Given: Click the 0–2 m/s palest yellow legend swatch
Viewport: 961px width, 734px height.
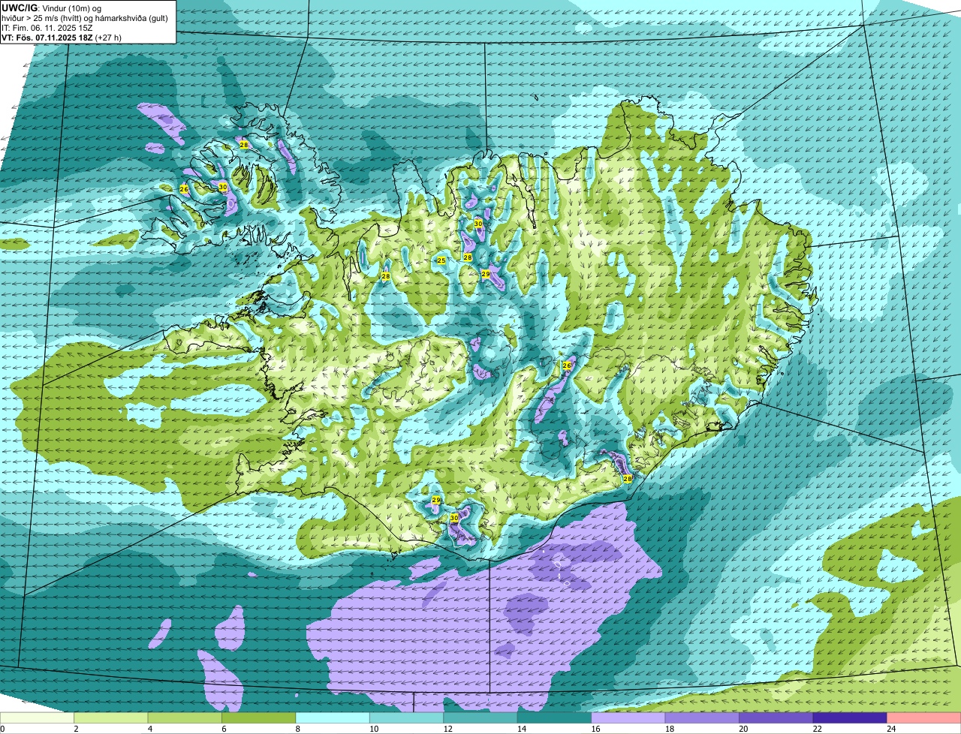Looking at the screenshot, I should tap(37, 717).
